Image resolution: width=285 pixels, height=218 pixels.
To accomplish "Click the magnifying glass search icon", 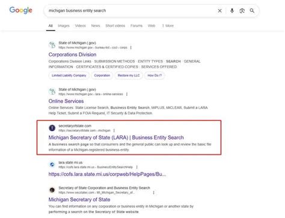I will click(x=252, y=11).
